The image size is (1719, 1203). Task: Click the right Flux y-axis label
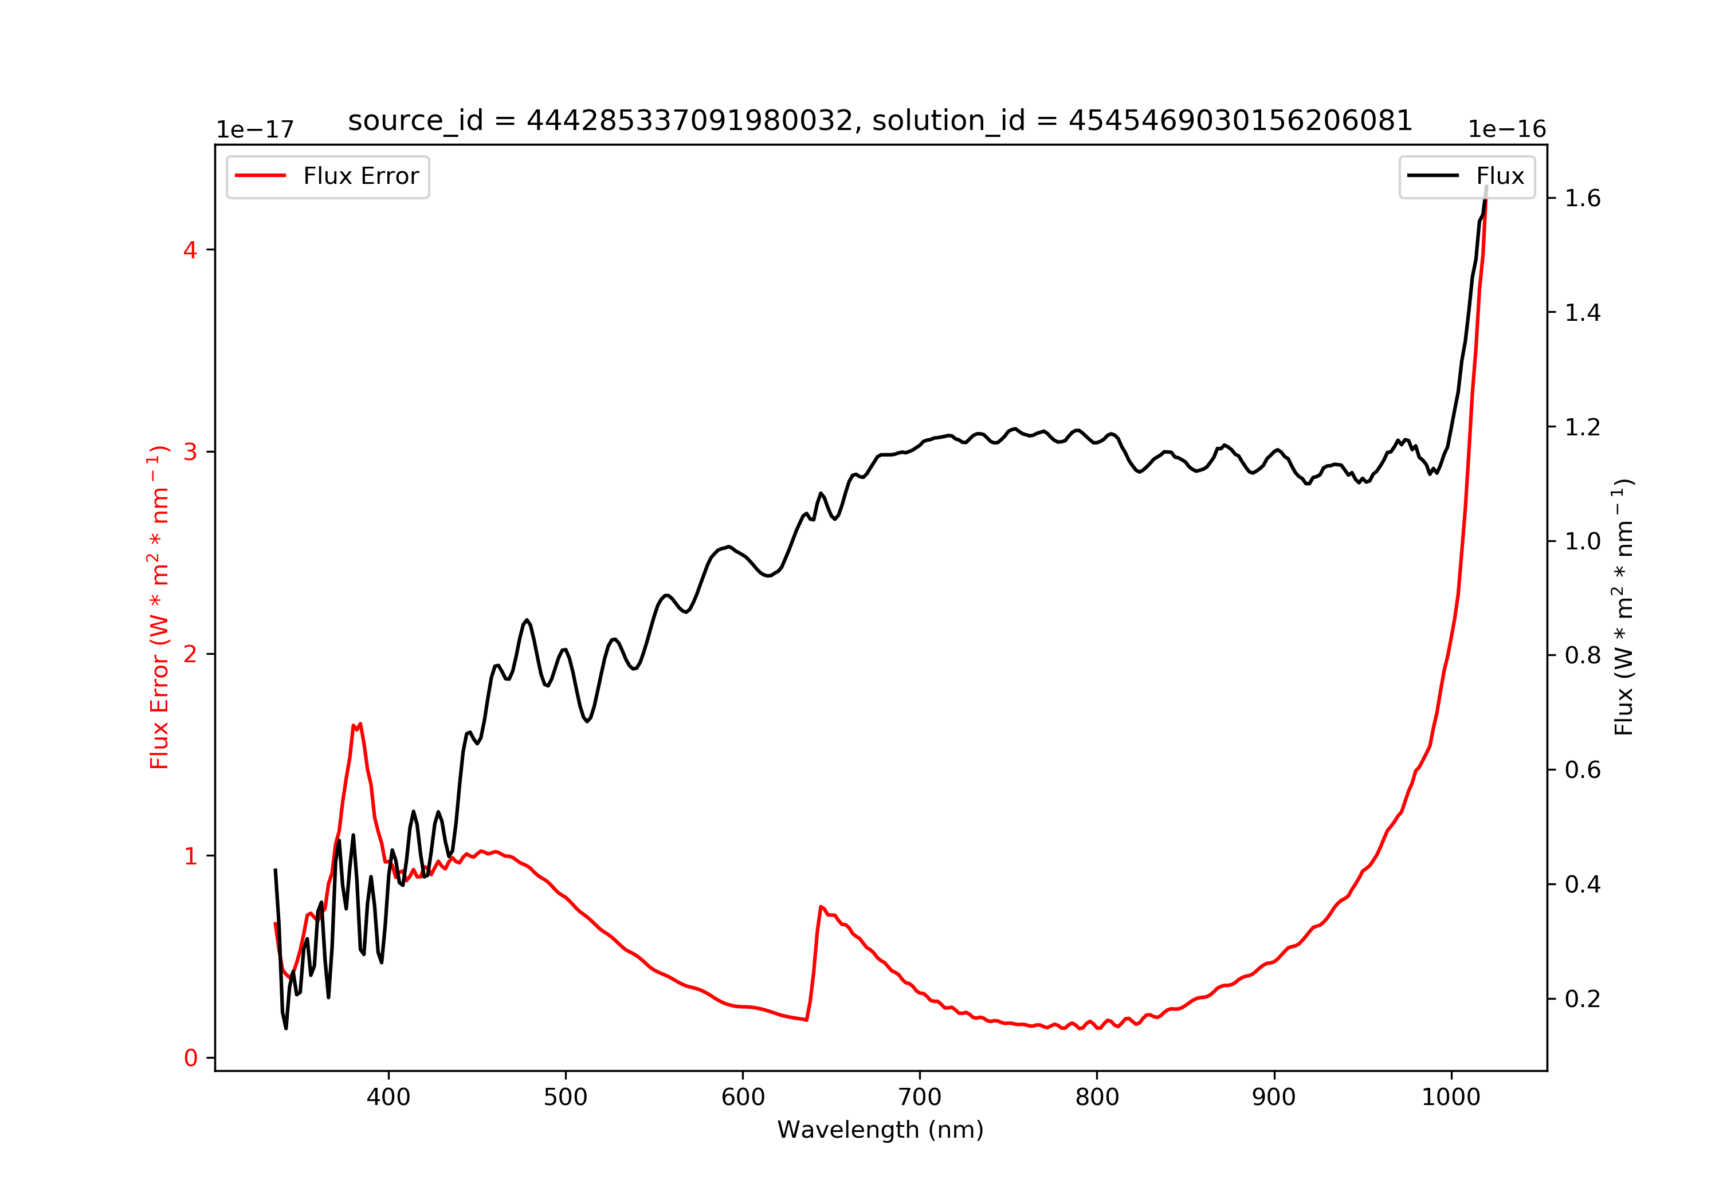click(1623, 607)
